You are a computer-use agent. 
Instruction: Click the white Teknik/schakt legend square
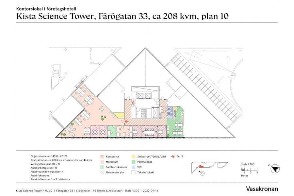coord(133,172)
